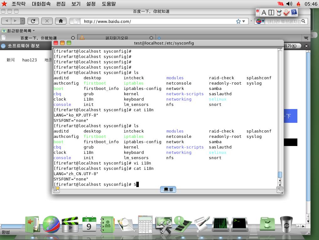Screen dimensions: 319x240
Task: Open the calculator from the dock
Action: pyautogui.click(x=145, y=224)
